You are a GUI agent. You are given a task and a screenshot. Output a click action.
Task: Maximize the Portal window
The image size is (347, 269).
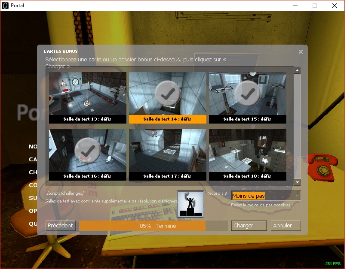(x=314, y=6)
